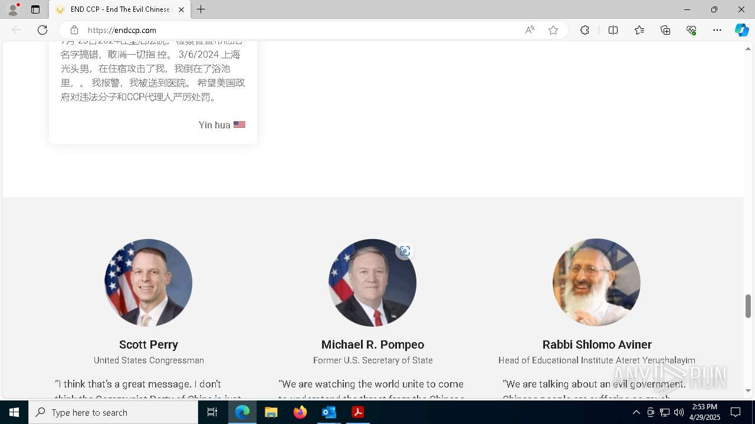Image resolution: width=755 pixels, height=424 pixels.
Task: Click 'Former U.S. Secretary of State' text
Action: click(x=373, y=360)
